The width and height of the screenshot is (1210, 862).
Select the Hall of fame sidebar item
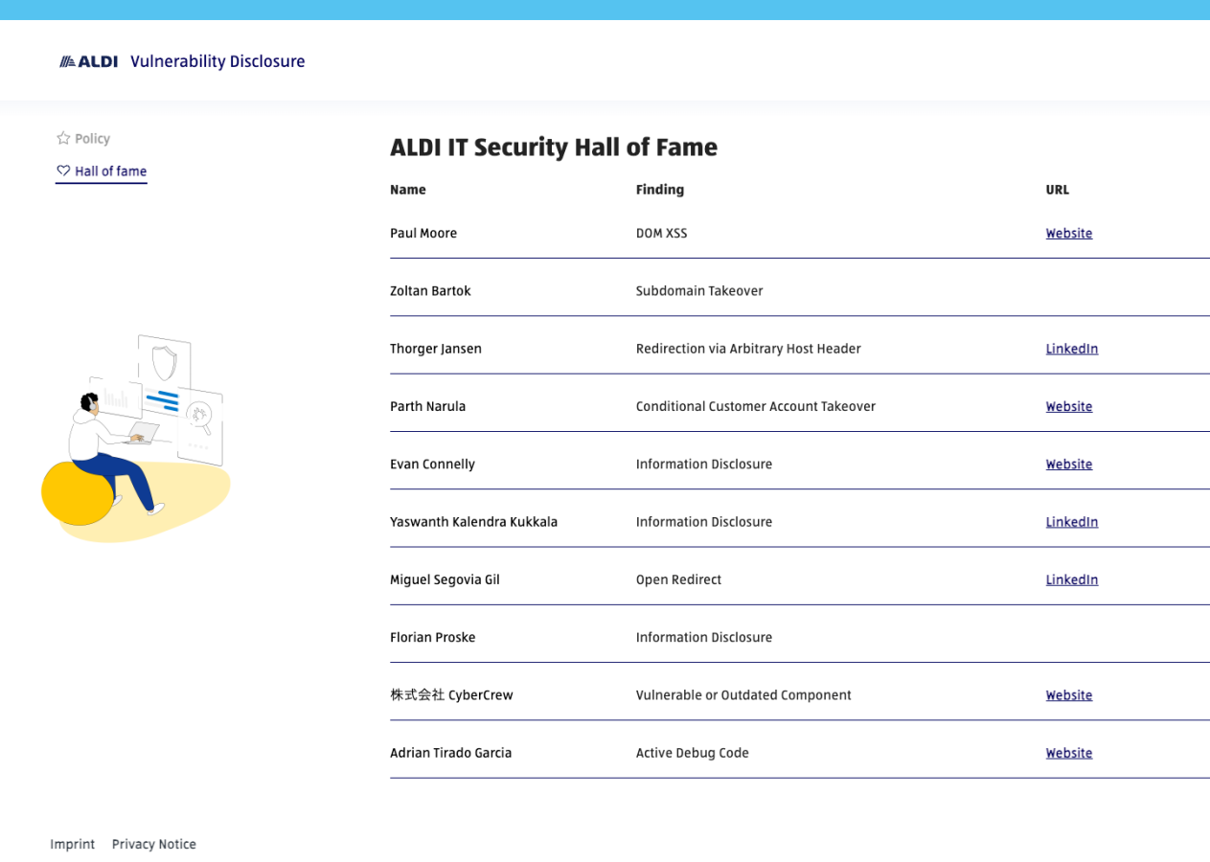110,171
